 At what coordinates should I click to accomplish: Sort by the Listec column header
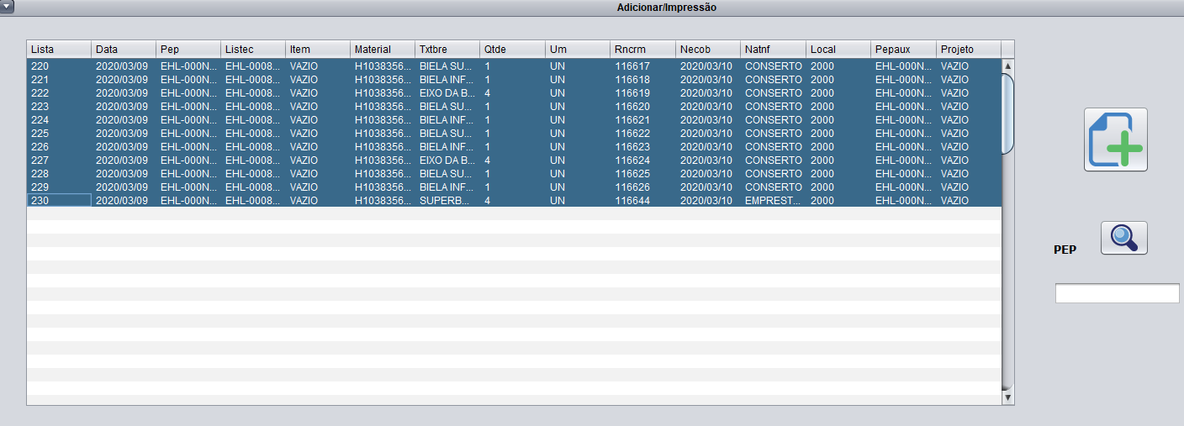click(253, 50)
